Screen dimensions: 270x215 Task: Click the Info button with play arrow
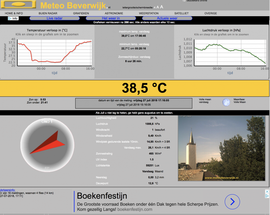pyautogui.click(x=13, y=18)
